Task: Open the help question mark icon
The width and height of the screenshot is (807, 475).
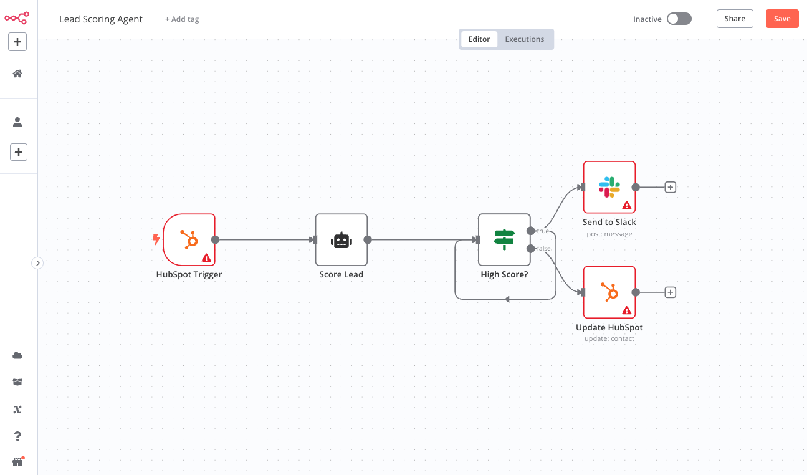Action: pyautogui.click(x=17, y=436)
